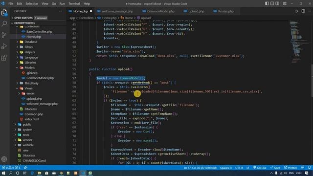Open Windows taskbar search
Screen dimensions: 313x176
pos(11,173)
